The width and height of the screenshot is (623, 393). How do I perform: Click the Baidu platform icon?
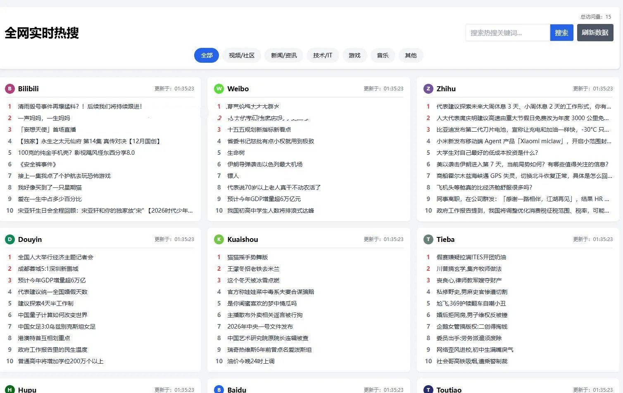(219, 389)
